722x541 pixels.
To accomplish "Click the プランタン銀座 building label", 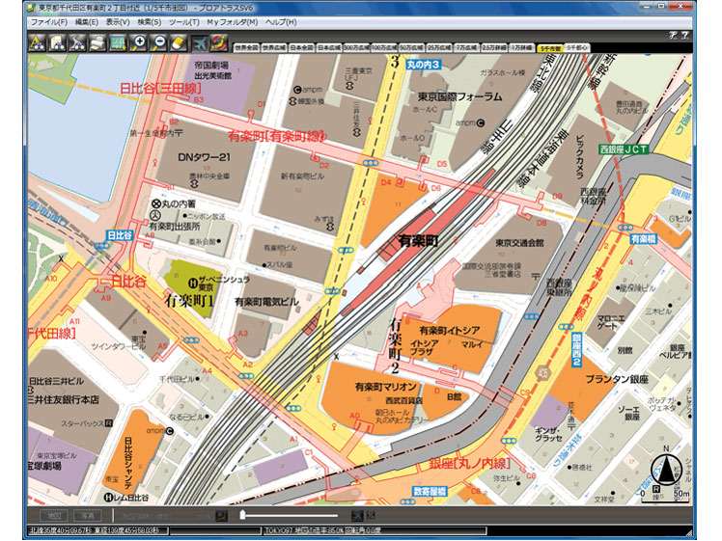I will [617, 380].
